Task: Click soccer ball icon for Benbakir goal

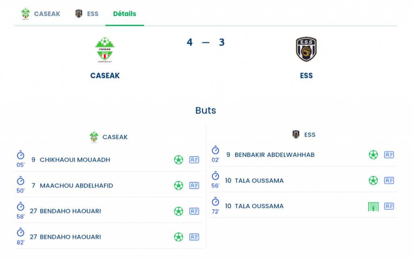Action: pos(373,155)
